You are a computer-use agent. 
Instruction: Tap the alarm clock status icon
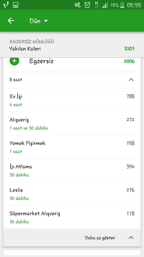[x=87, y=5]
